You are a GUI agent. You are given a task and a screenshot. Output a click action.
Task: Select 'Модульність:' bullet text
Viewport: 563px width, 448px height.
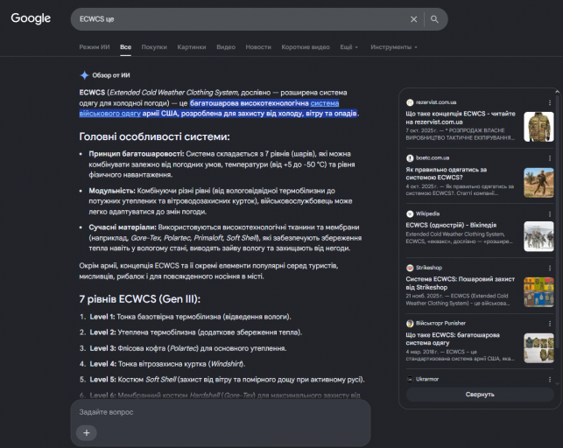112,191
